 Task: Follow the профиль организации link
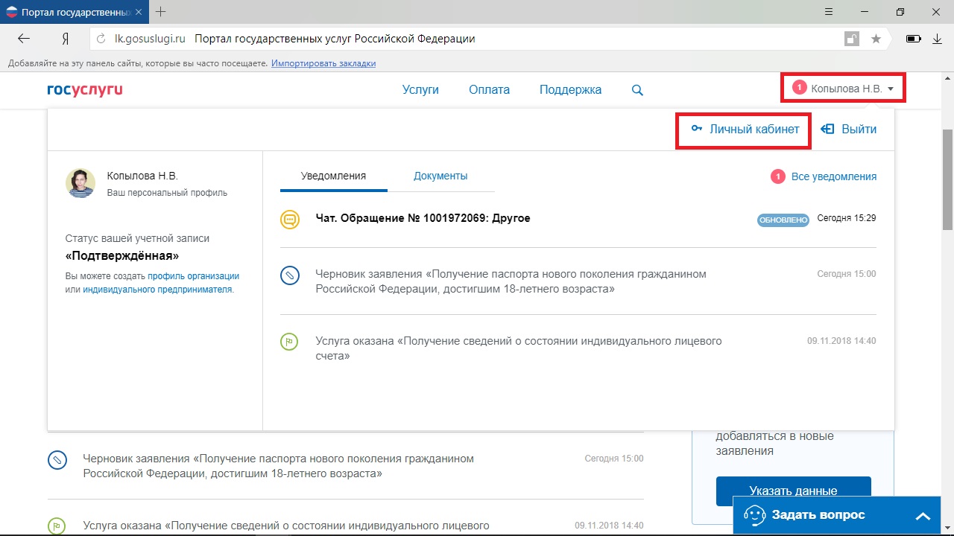click(x=193, y=276)
